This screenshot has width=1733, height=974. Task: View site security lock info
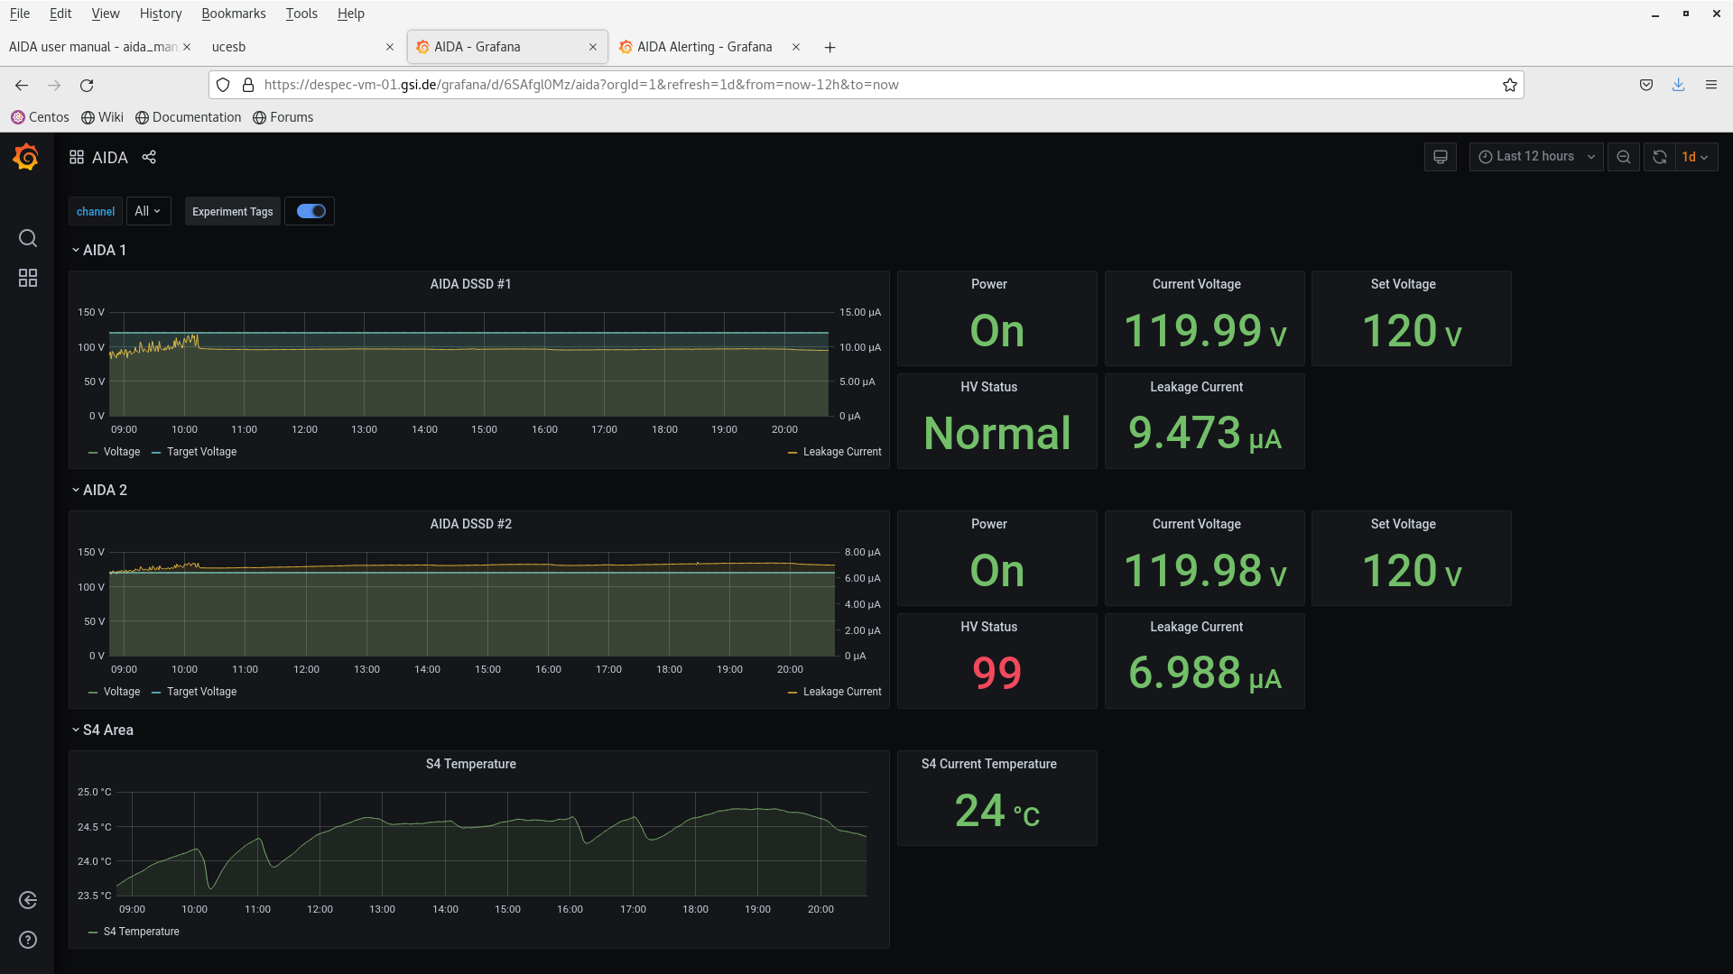(248, 85)
